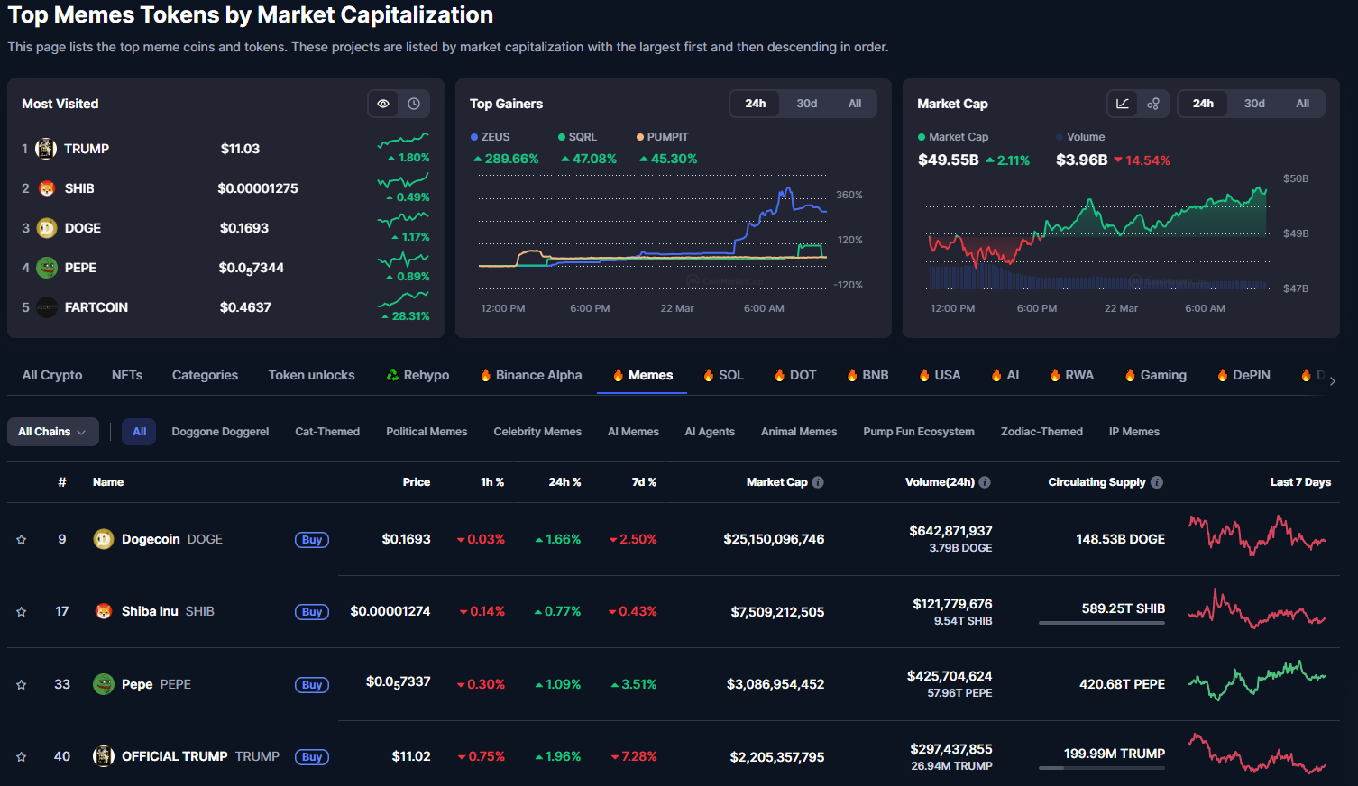Viewport: 1358px width, 786px height.
Task: Sort table by Name column
Action: [x=108, y=482]
